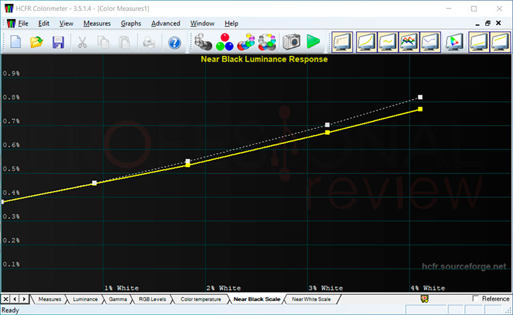Close current tab with X button at bottom
Image resolution: width=513 pixels, height=315 pixels.
tap(6, 299)
